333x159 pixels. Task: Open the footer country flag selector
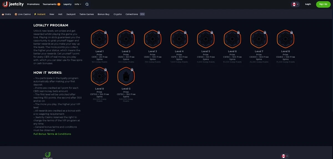point(285,156)
